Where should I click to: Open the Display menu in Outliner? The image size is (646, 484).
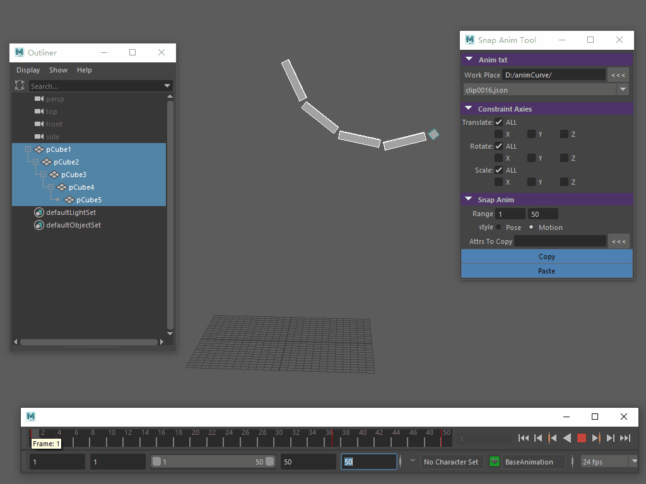tap(28, 70)
